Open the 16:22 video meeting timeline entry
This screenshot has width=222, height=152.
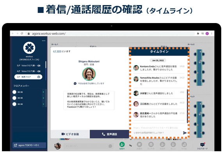[159, 104]
